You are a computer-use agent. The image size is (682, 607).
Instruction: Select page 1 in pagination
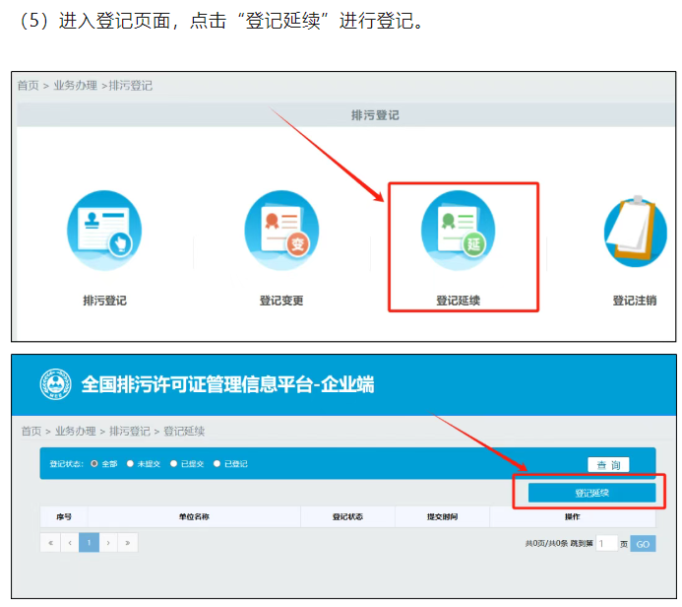pos(90,543)
